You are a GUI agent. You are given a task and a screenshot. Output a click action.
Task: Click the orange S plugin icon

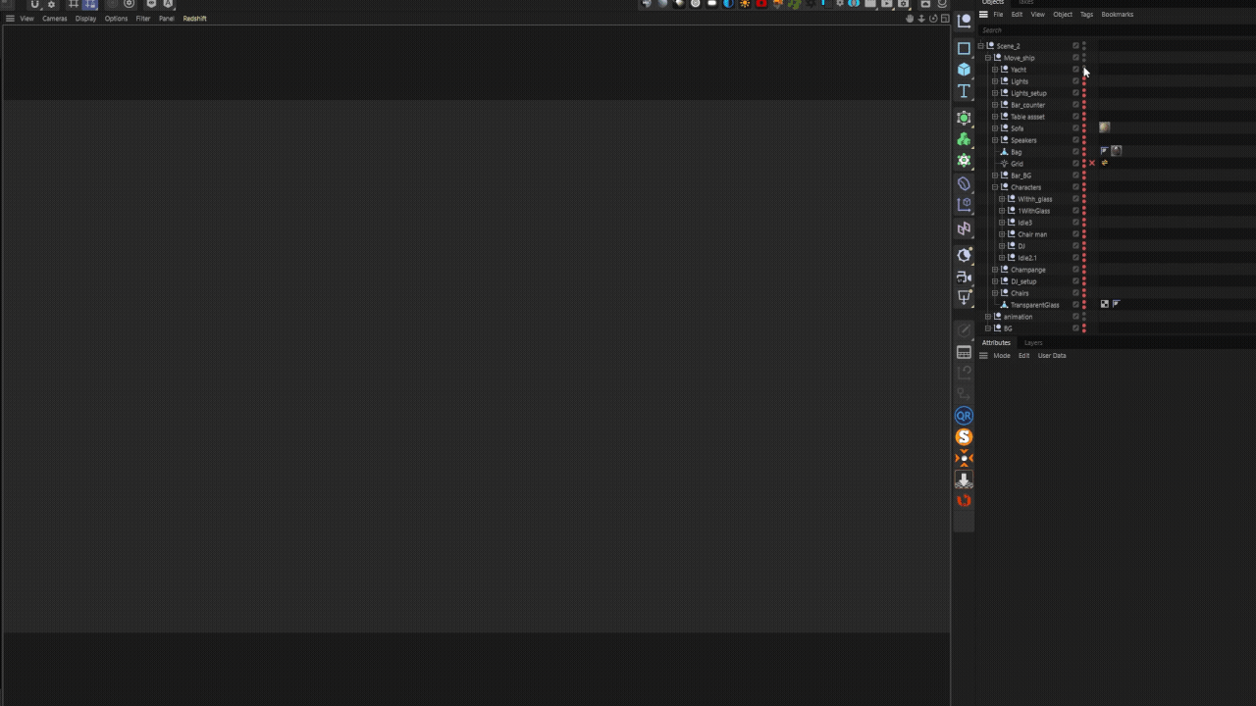pyautogui.click(x=964, y=437)
